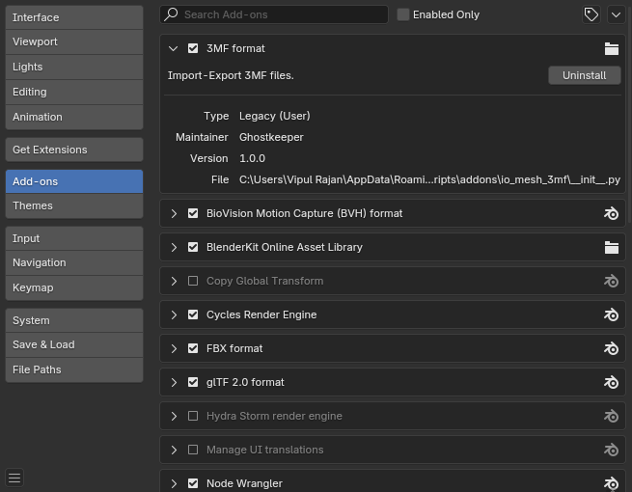Click the Legacy (User) type value
The image size is (632, 492).
click(x=275, y=116)
